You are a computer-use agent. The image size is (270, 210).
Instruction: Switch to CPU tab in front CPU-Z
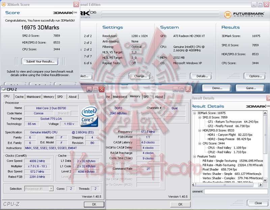(7, 96)
